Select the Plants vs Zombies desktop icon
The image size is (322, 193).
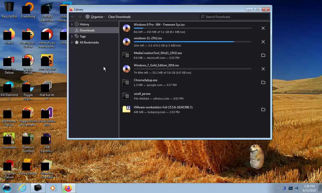[x=28, y=142]
